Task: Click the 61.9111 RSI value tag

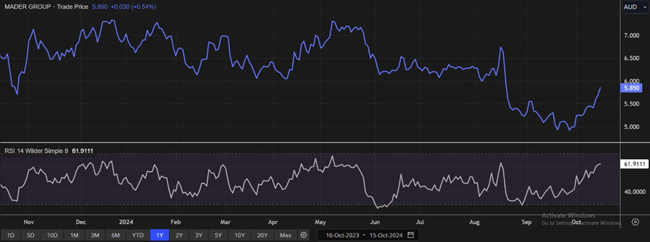Action: click(634, 164)
